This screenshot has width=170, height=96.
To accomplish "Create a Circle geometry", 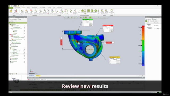I will click(83, 11).
